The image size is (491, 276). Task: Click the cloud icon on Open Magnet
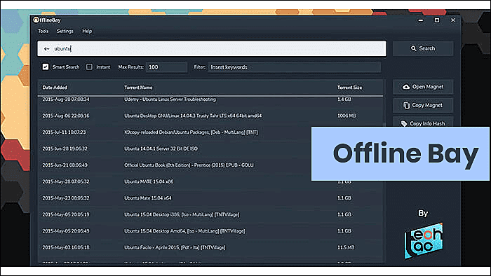(x=406, y=87)
